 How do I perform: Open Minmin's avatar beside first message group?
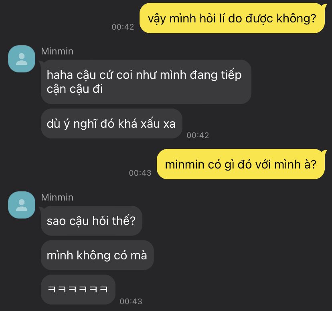pos(22,59)
